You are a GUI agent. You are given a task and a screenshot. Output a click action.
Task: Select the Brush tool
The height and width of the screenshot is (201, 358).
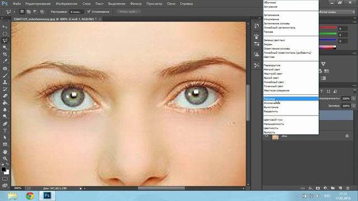(x=5, y=75)
